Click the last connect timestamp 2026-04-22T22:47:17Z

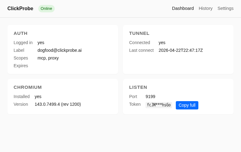181,50
